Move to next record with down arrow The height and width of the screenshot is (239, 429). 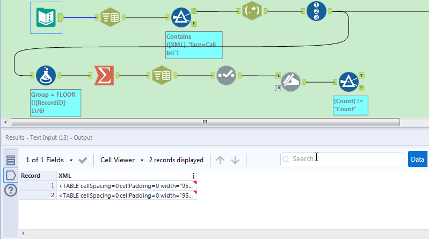pyautogui.click(x=235, y=160)
